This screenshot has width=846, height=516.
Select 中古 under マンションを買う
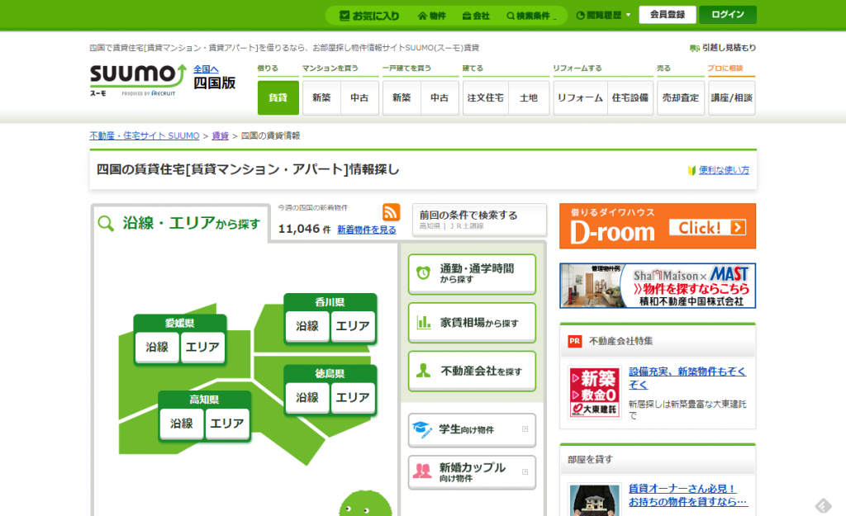[359, 97]
